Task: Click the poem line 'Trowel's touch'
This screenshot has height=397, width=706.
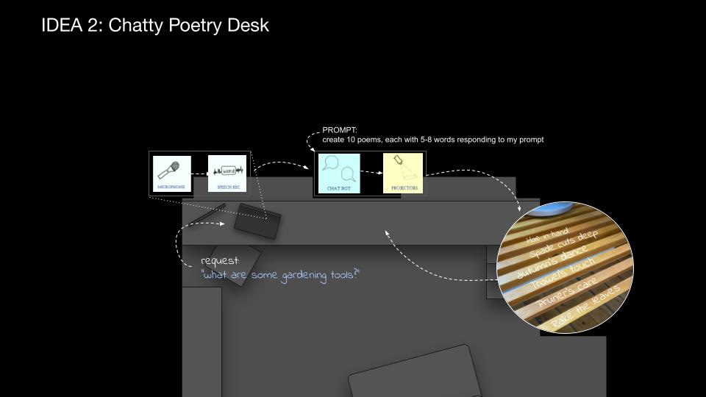Action: tap(563, 273)
